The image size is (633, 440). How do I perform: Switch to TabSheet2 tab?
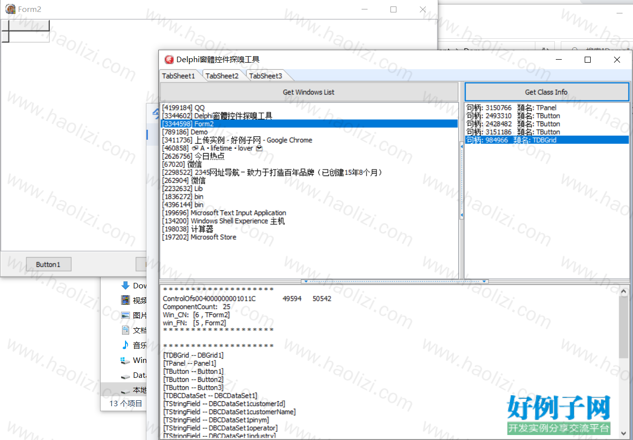(x=222, y=76)
